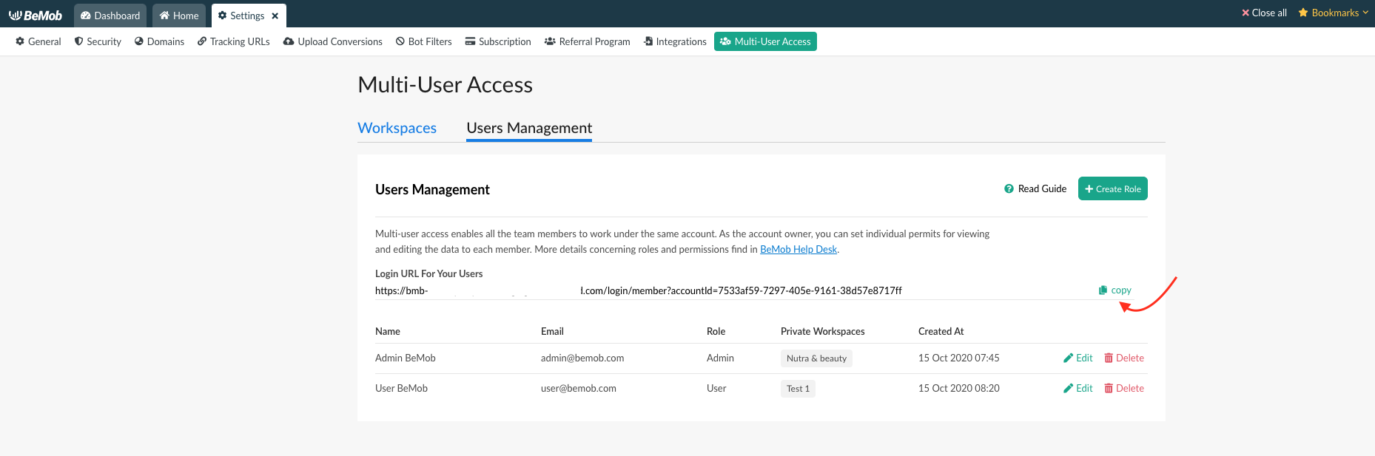Click the Bot Filters ban icon
This screenshot has height=456, width=1375.
(400, 41)
